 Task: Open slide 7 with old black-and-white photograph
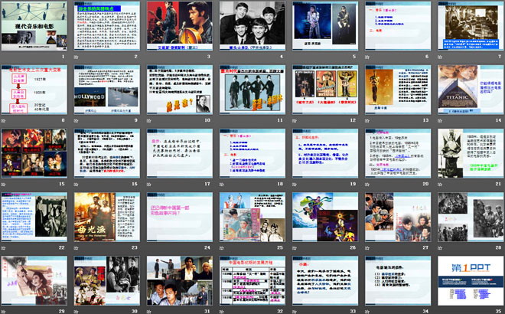tap(469, 27)
